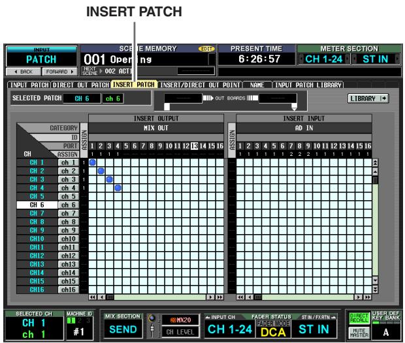Screen dimensions: 405x343
Task: Click the FORWARD navigation button
Action: click(59, 72)
